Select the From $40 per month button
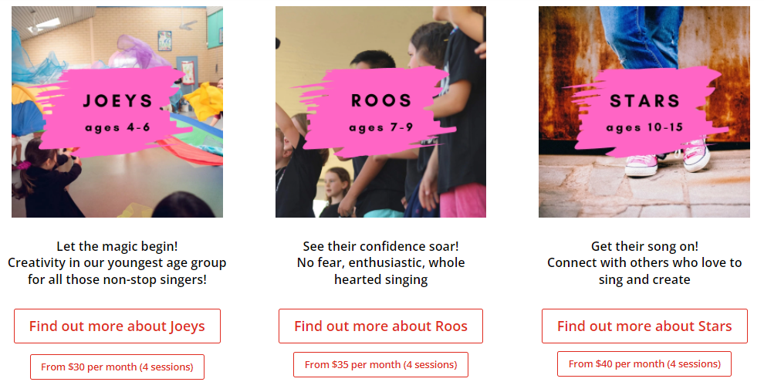The width and height of the screenshot is (764, 382). click(644, 363)
